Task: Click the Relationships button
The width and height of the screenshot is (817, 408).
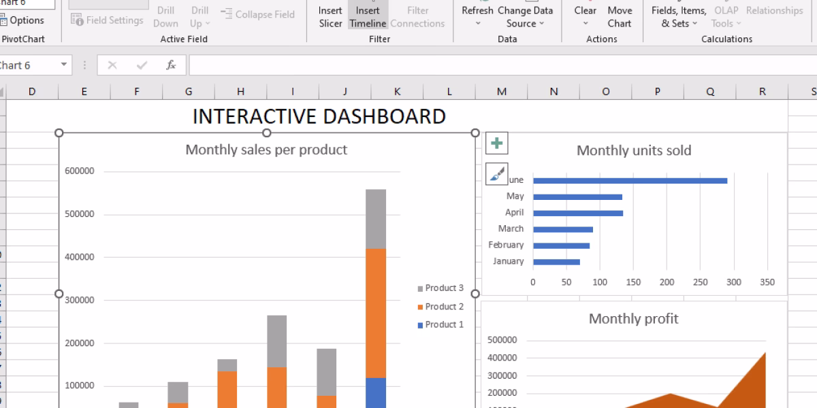Action: coord(773,10)
